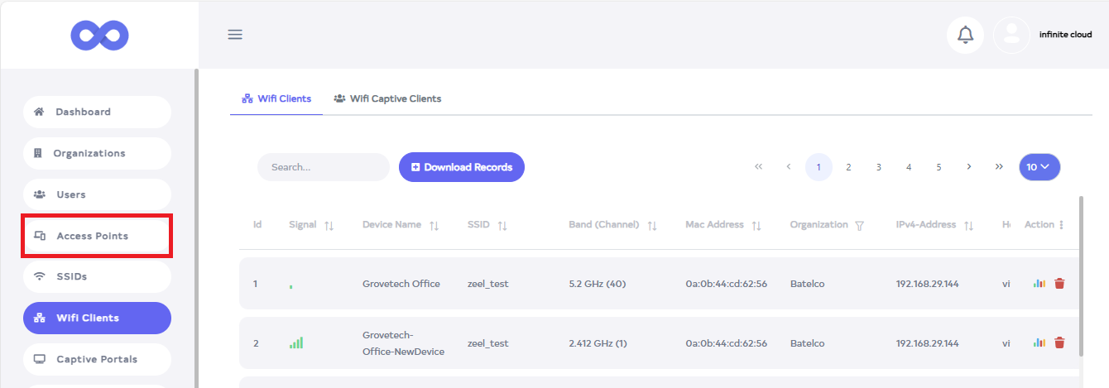Delete the Grovetech-Office-NewDevice client row
The height and width of the screenshot is (388, 1109).
click(1059, 342)
